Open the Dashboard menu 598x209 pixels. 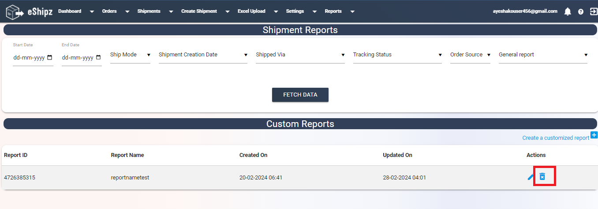76,11
